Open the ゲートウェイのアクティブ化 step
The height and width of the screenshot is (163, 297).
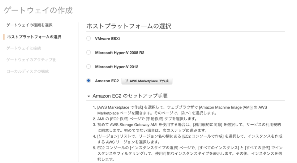[x=31, y=60]
